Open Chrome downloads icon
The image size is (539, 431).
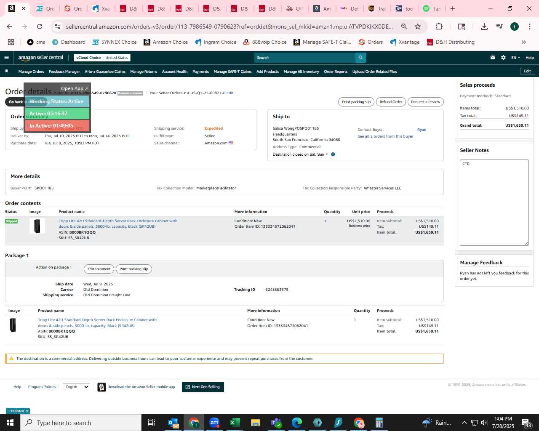click(484, 27)
